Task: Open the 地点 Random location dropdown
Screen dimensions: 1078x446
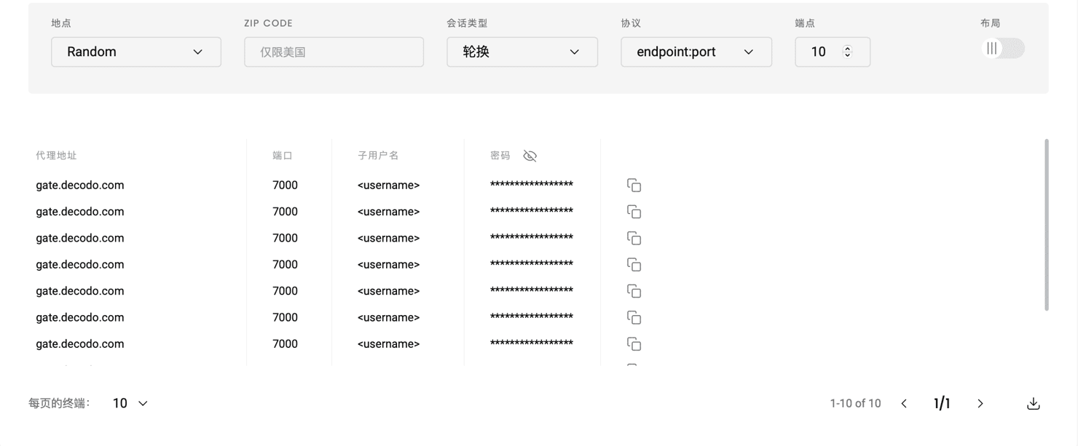Action: tap(135, 52)
